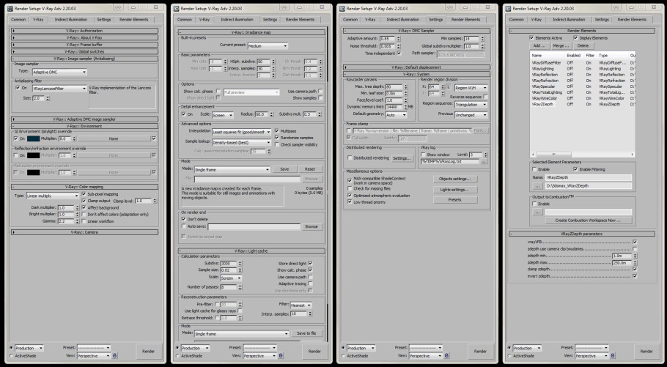The image size is (667, 367).
Task: Adjust the Light cache Subdivs 3000 spinner
Action: click(240, 264)
